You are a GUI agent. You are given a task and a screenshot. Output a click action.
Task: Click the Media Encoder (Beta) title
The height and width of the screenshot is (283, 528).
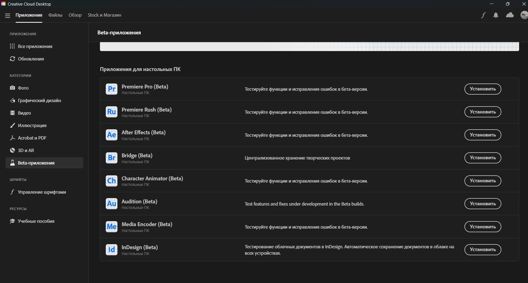(x=147, y=224)
